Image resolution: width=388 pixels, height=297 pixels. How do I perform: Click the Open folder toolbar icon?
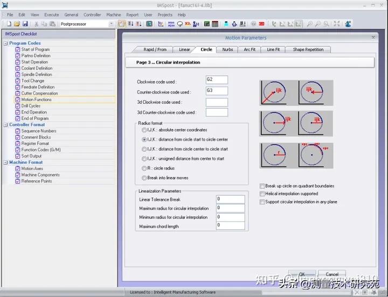point(17,24)
